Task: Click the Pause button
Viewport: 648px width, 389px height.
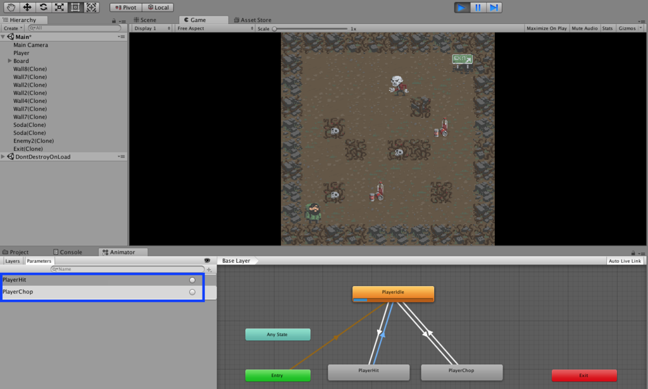Action: (478, 8)
